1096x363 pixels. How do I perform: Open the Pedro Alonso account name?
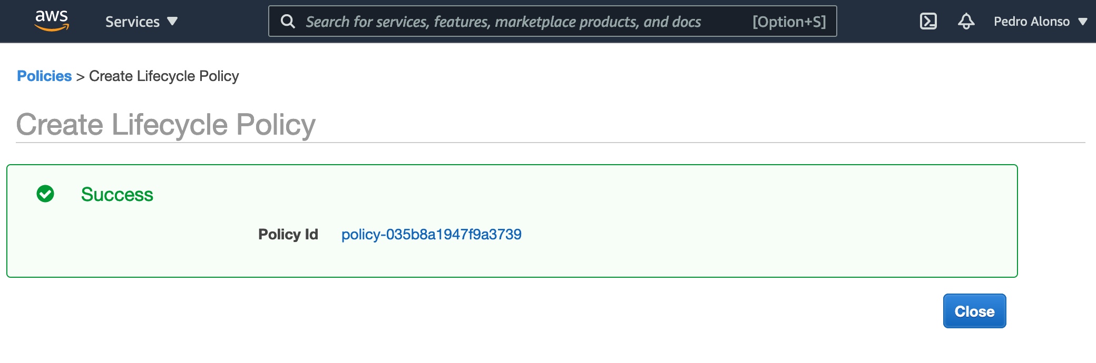coord(1031,22)
